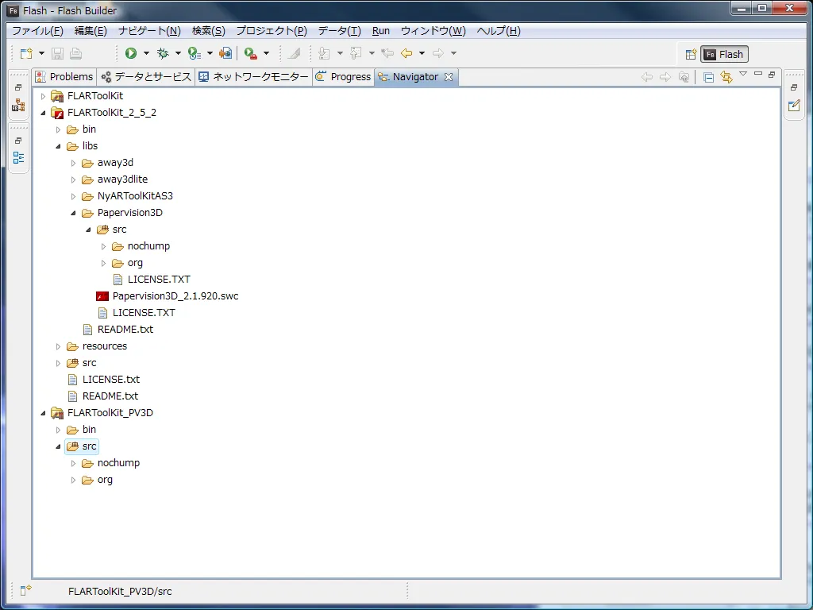Open the Back history dropdown arrow
Image resolution: width=813 pixels, height=610 pixels.
422,53
